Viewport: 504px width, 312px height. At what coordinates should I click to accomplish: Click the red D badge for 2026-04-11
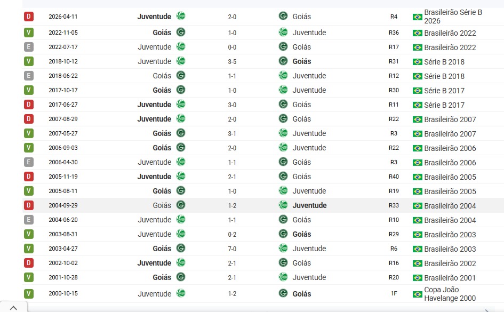pos(29,17)
